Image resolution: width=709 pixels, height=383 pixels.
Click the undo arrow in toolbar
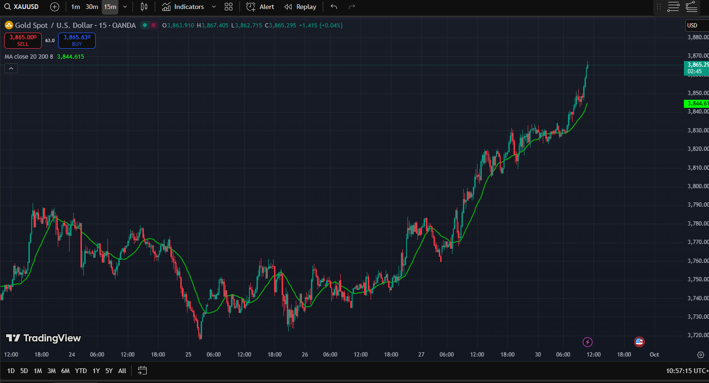click(334, 7)
